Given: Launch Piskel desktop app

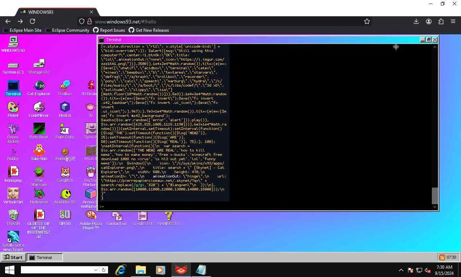Looking at the screenshot, I should (13, 110).
